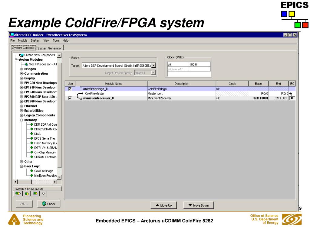Viewport: 310px width, 232px height.
Task: Open the System menu
Action: 35,40
